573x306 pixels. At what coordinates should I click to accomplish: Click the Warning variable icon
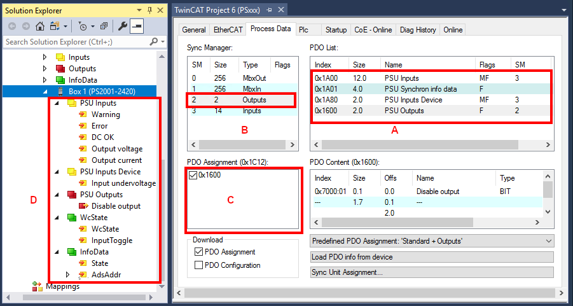83,115
